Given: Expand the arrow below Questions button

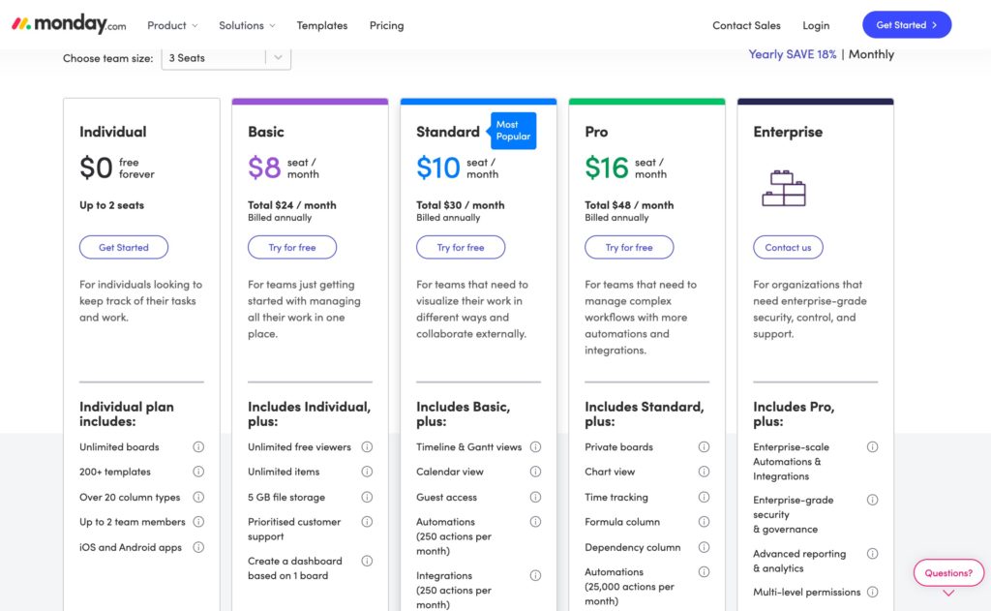Looking at the screenshot, I should [x=948, y=594].
